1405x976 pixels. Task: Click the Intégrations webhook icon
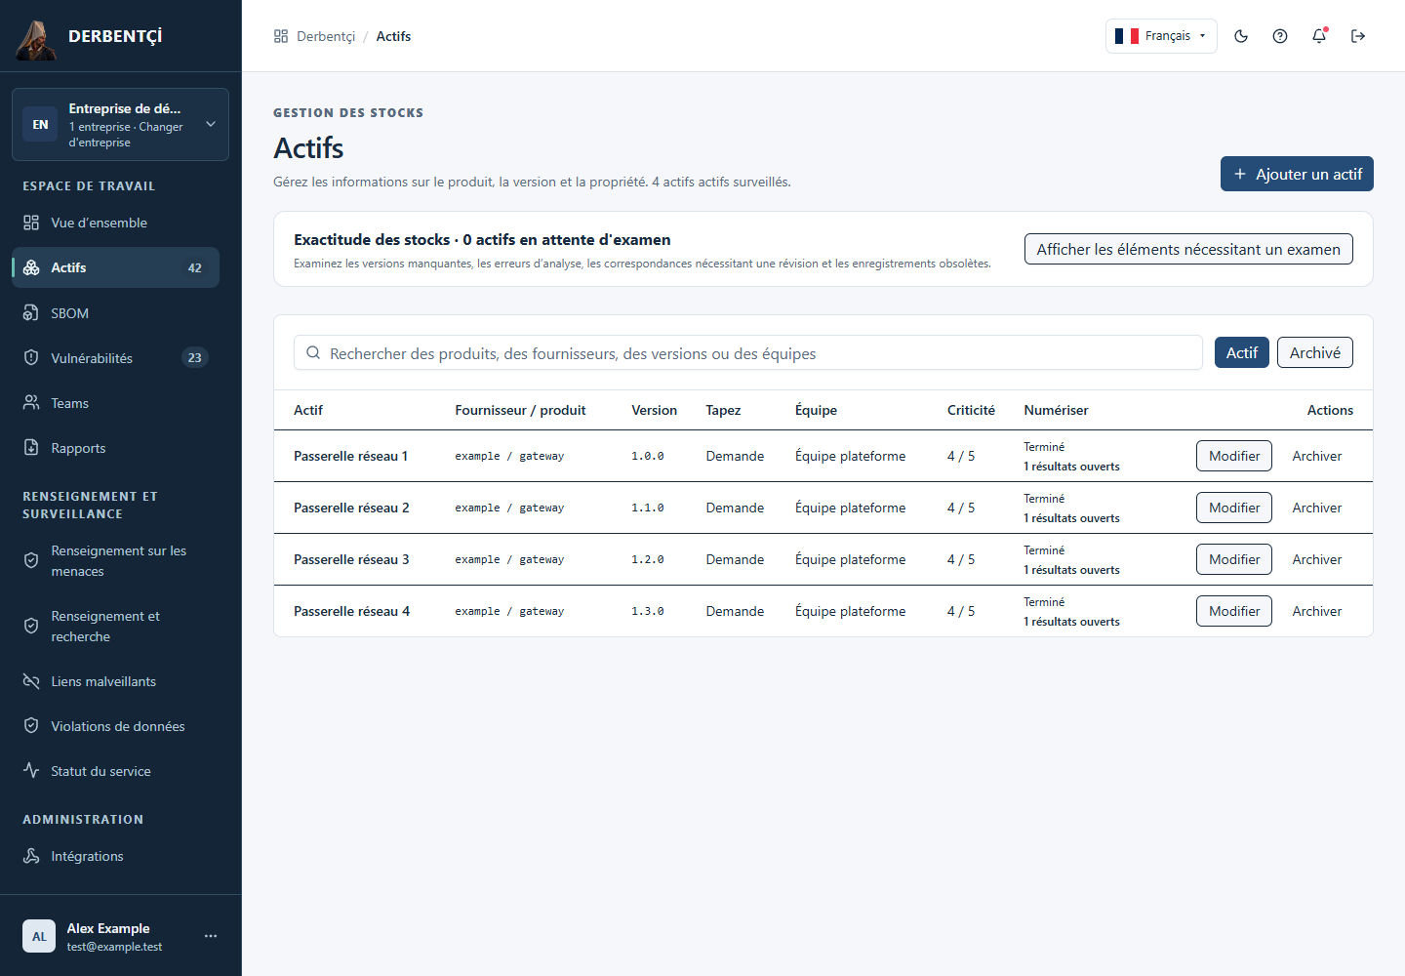point(31,856)
